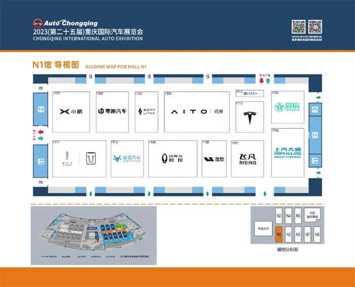Select the 极狐 ARCFOX logo in booth 1T10
The width and height of the screenshot is (355, 287).
(x=127, y=158)
